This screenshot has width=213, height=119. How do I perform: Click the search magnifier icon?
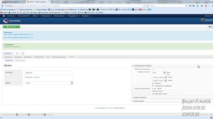186,6
